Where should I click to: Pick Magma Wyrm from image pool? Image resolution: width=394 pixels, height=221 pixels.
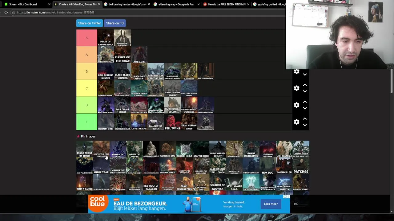coord(168,166)
